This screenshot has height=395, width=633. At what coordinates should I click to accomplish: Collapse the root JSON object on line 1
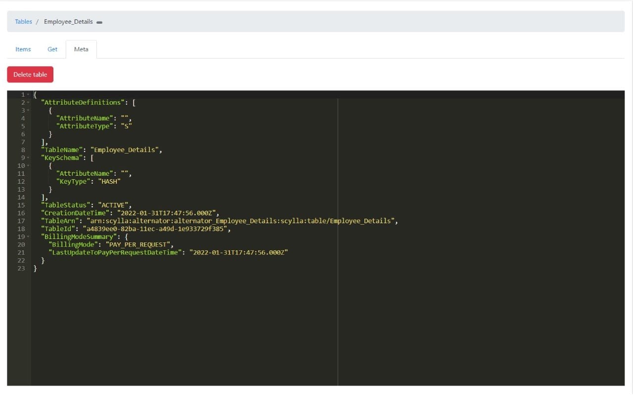27,94
